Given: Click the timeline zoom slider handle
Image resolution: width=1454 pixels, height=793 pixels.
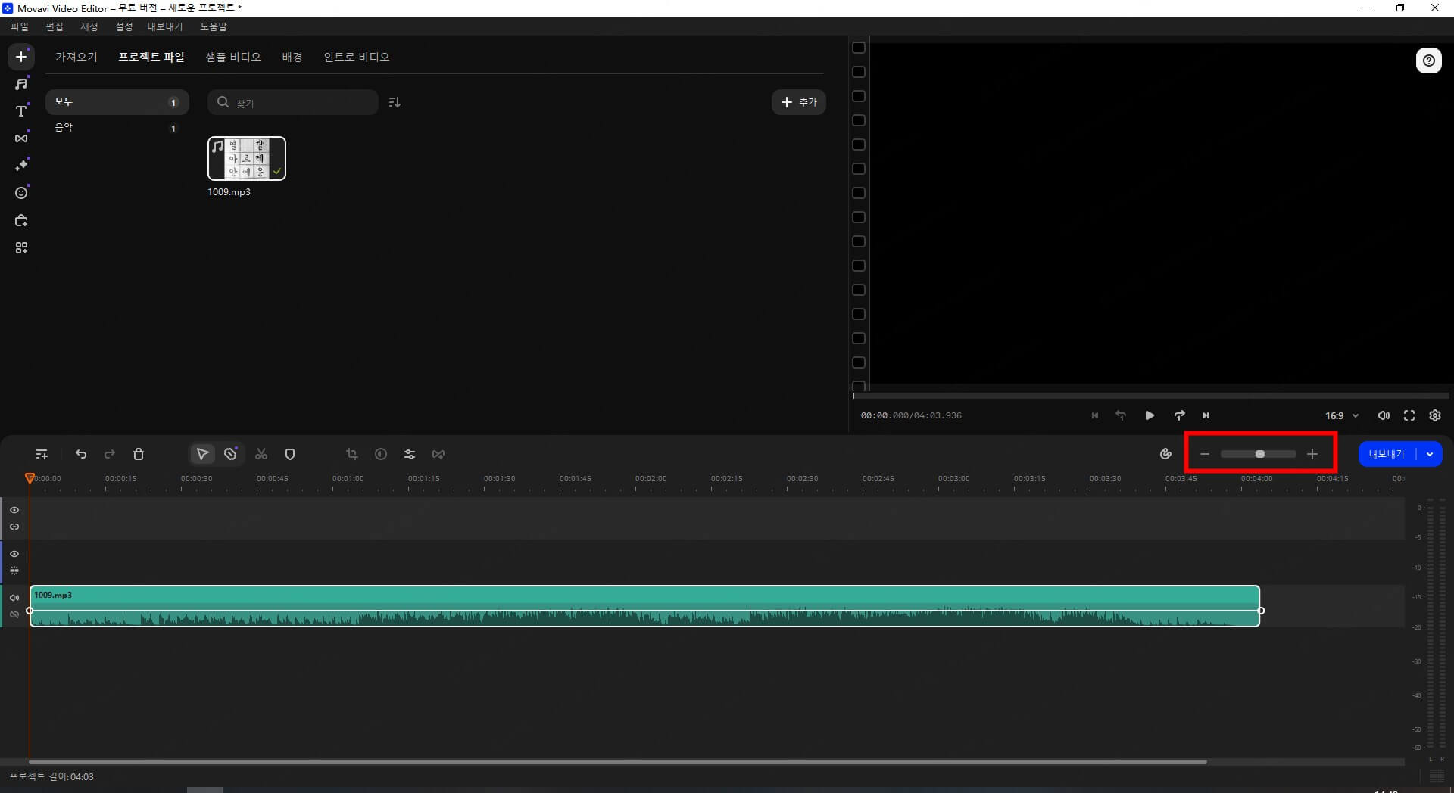Looking at the screenshot, I should [x=1260, y=454].
